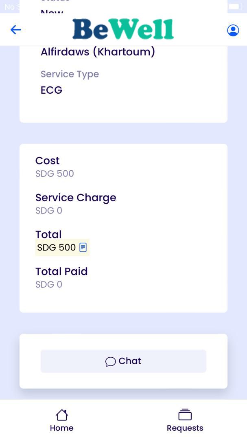The height and width of the screenshot is (440, 247).
Task: Tap the battery icon in status bar
Action: point(235,7)
